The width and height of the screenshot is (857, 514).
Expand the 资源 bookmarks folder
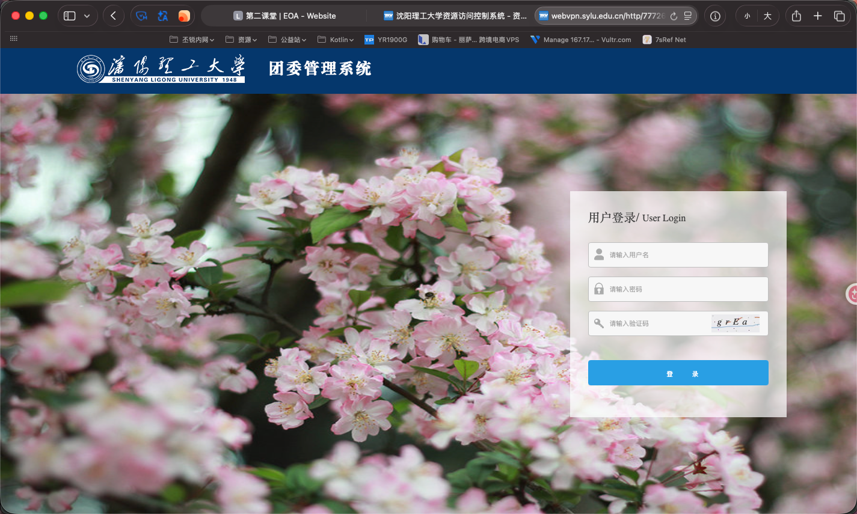(x=241, y=40)
